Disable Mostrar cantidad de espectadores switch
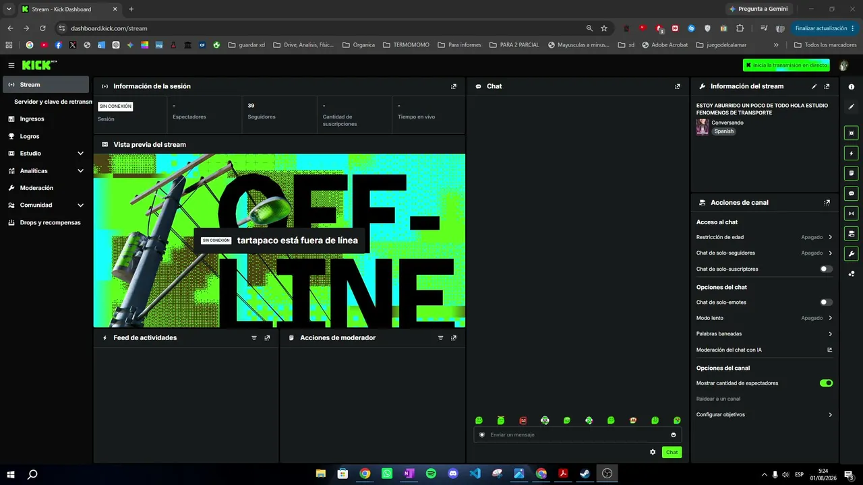This screenshot has height=485, width=863. [826, 383]
